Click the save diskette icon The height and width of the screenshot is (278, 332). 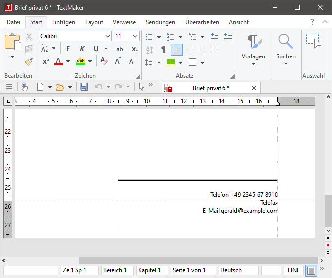pos(84,87)
